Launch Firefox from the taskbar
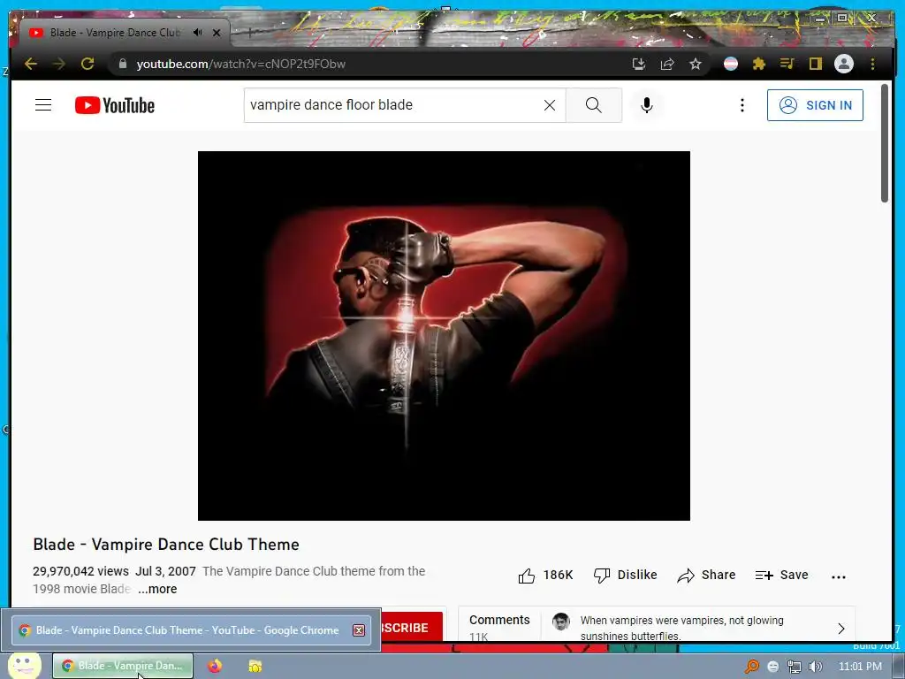The height and width of the screenshot is (679, 905). pos(215,666)
